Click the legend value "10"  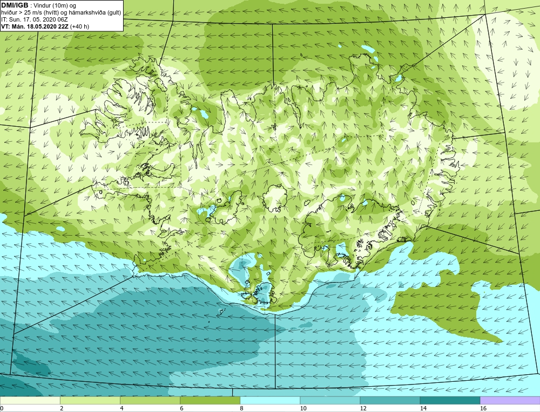[x=303, y=408]
